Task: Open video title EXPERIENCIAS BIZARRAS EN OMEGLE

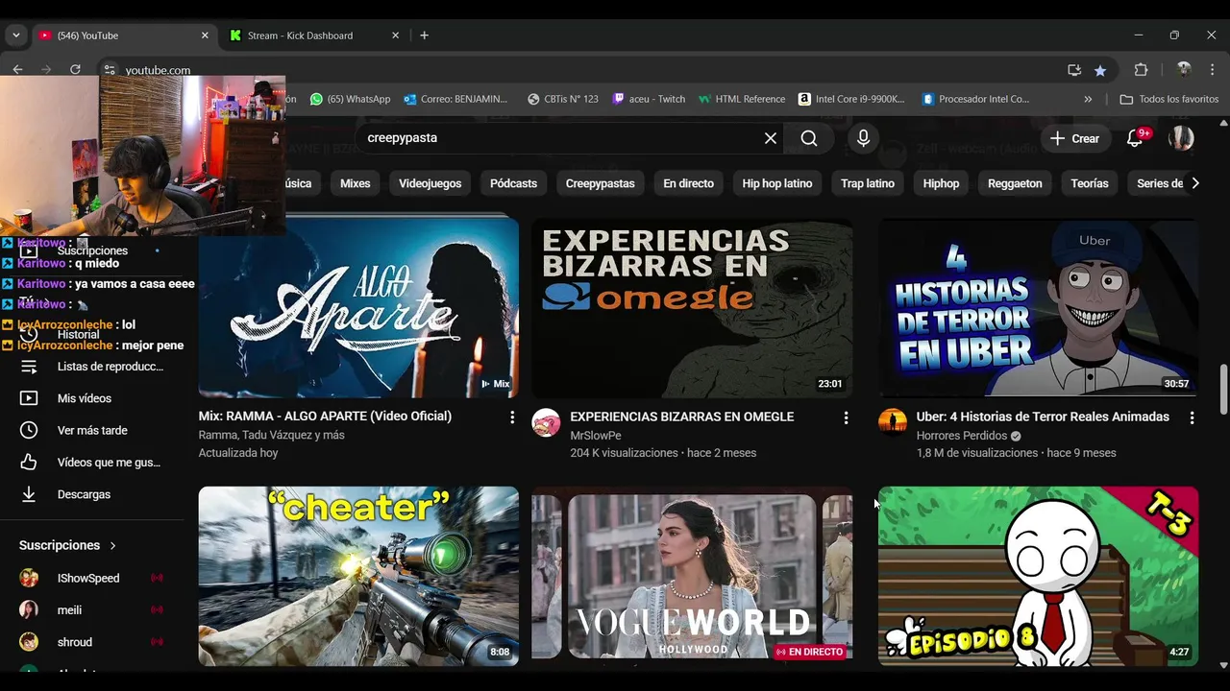Action: pos(681,417)
